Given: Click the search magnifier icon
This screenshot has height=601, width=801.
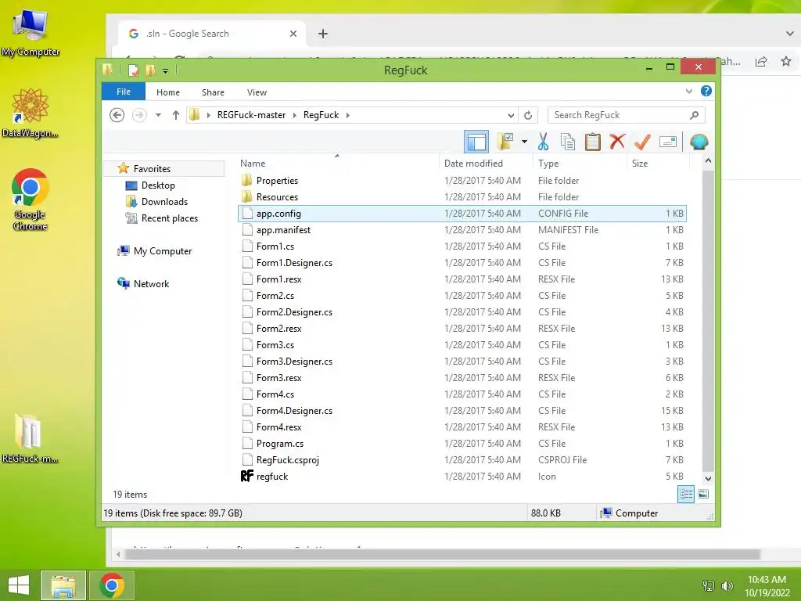Looking at the screenshot, I should (694, 115).
